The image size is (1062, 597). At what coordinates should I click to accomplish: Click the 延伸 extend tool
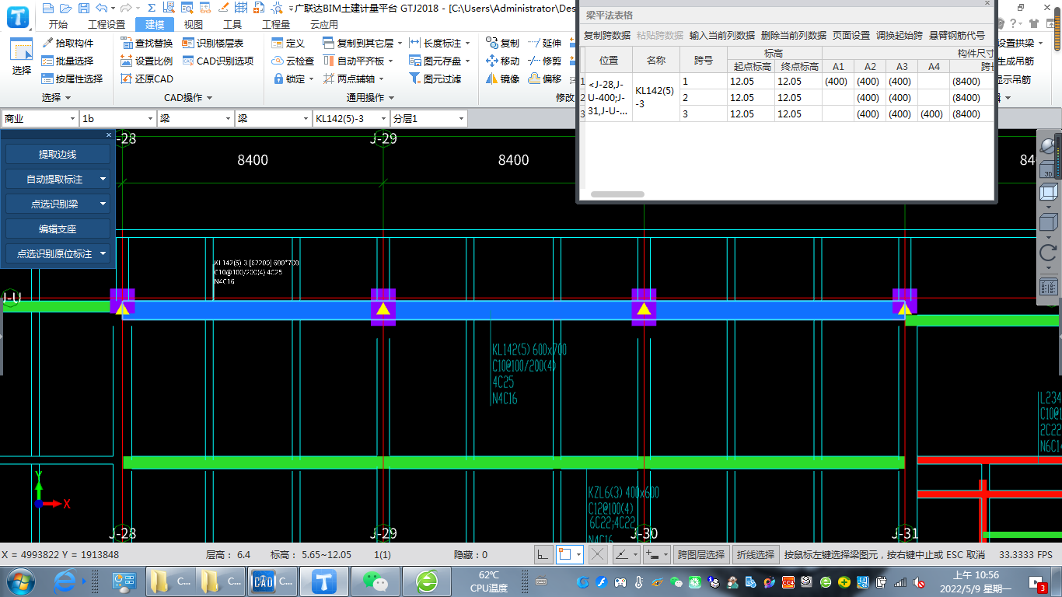tap(544, 43)
